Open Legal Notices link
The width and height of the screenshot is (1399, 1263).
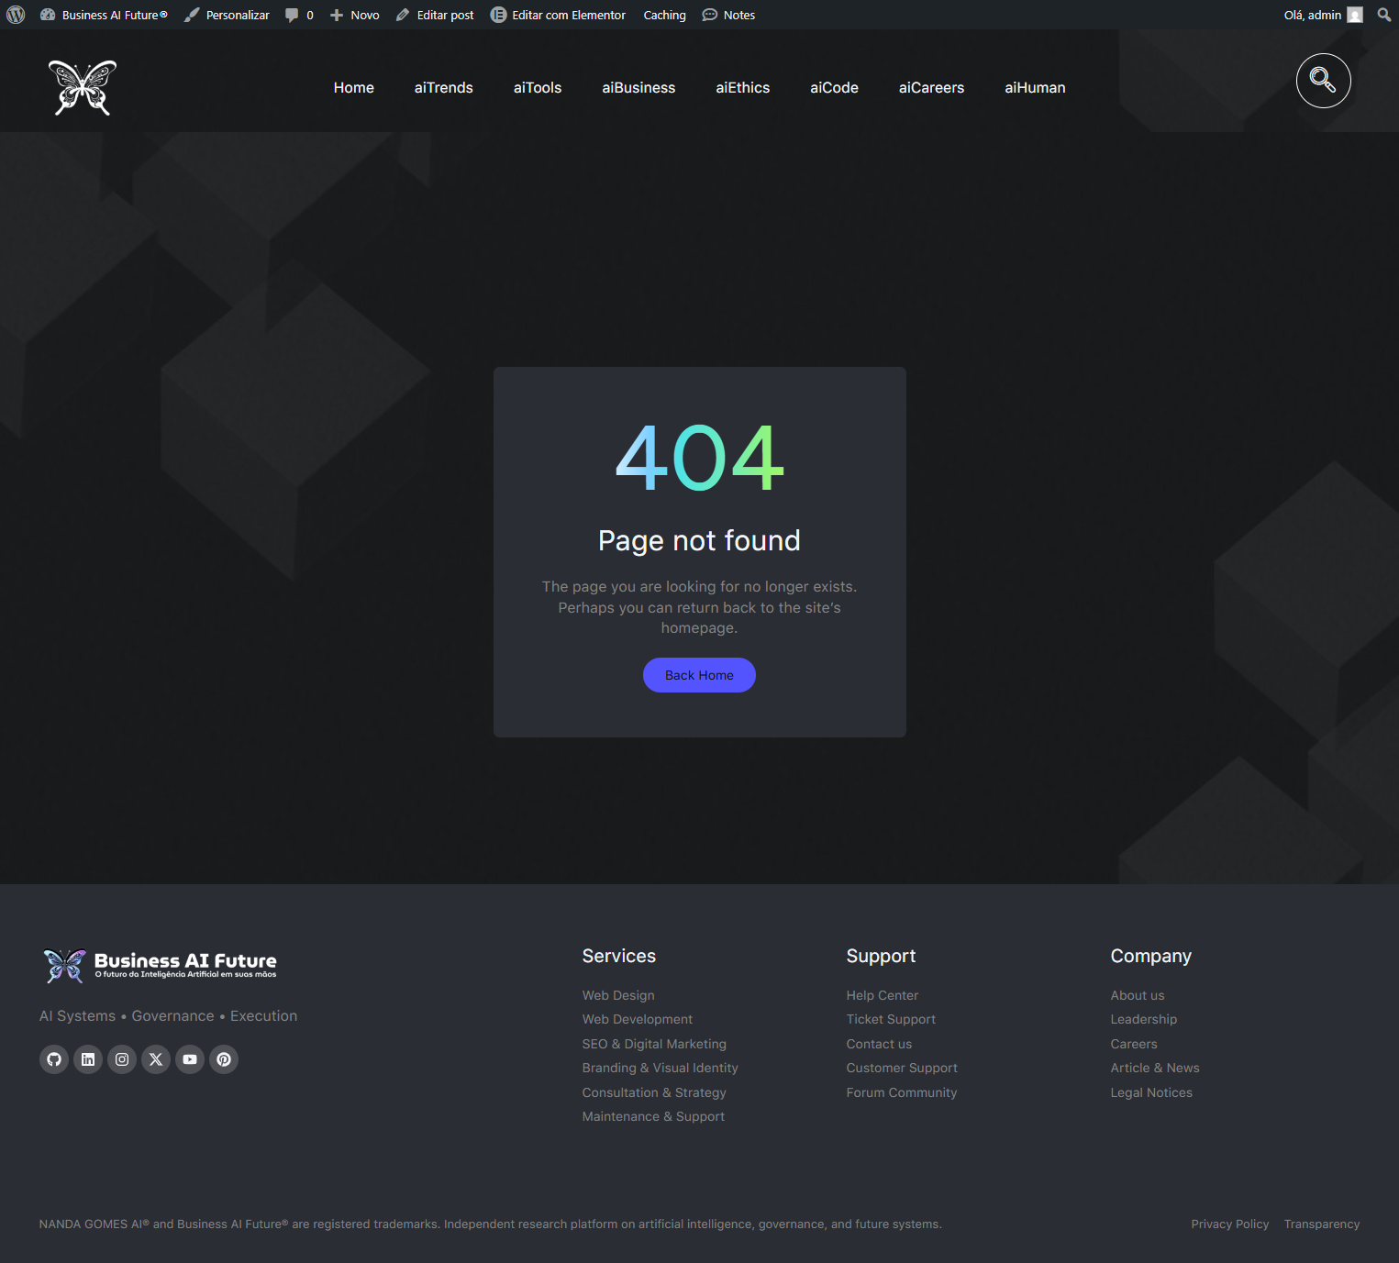point(1151,1092)
